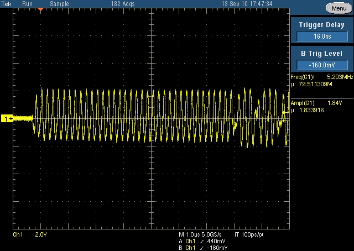Screen dimensions: 354x251
Task: Click the Ch1 2.0V vertical scale readout
Action: click(30, 235)
